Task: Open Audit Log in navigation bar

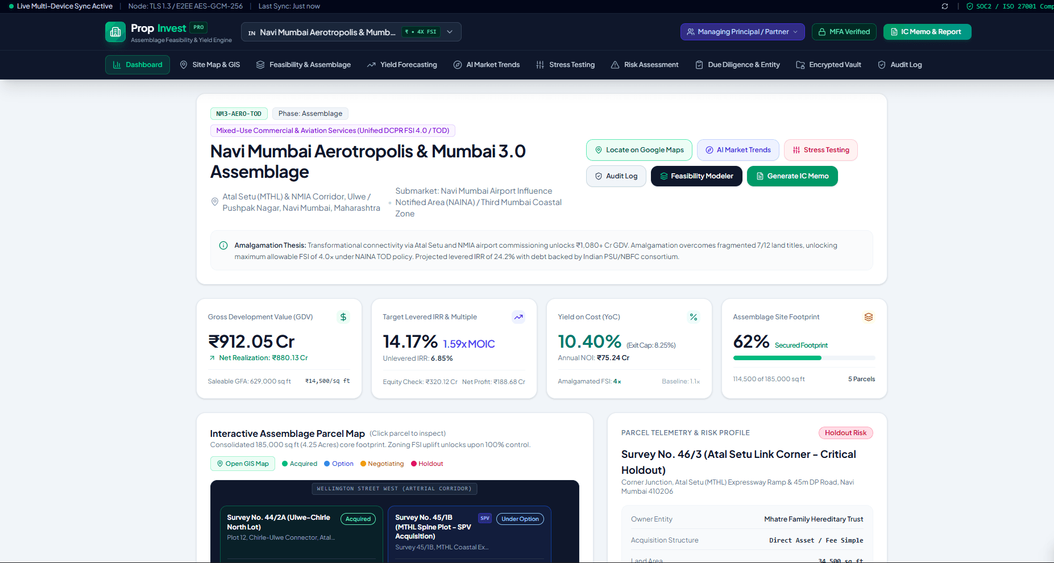Action: (900, 65)
